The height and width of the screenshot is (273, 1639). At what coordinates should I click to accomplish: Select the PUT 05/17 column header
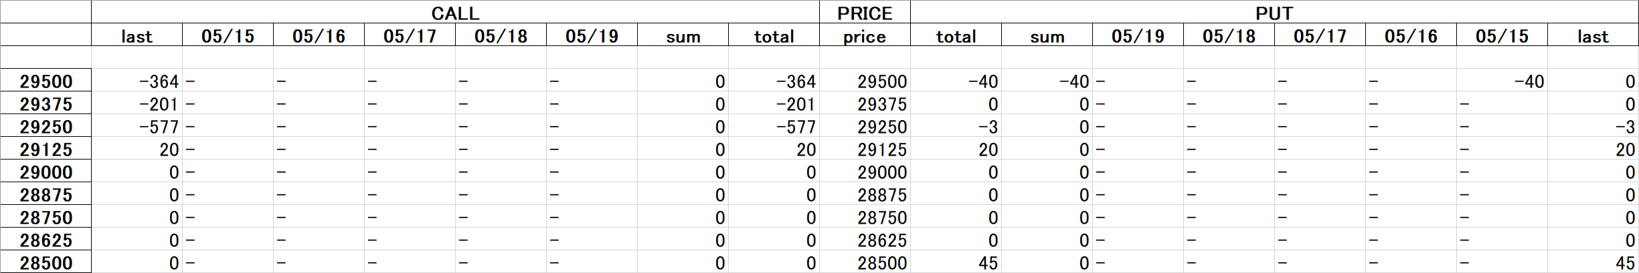click(1320, 36)
